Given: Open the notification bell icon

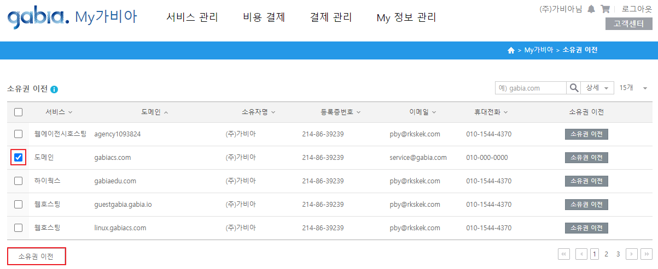Looking at the screenshot, I should coord(591,9).
